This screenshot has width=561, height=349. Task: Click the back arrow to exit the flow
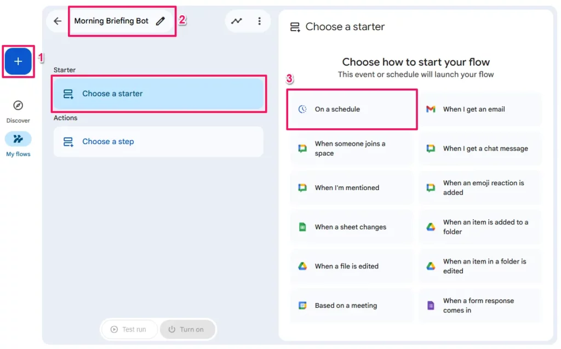pyautogui.click(x=58, y=20)
